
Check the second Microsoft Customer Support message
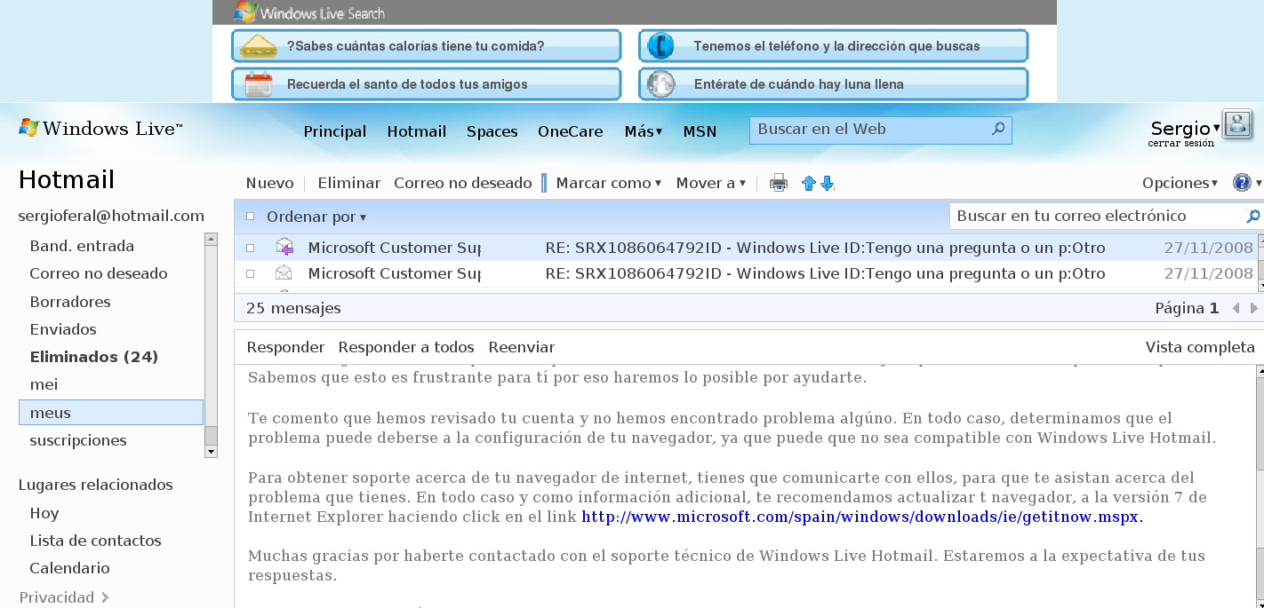coord(250,273)
